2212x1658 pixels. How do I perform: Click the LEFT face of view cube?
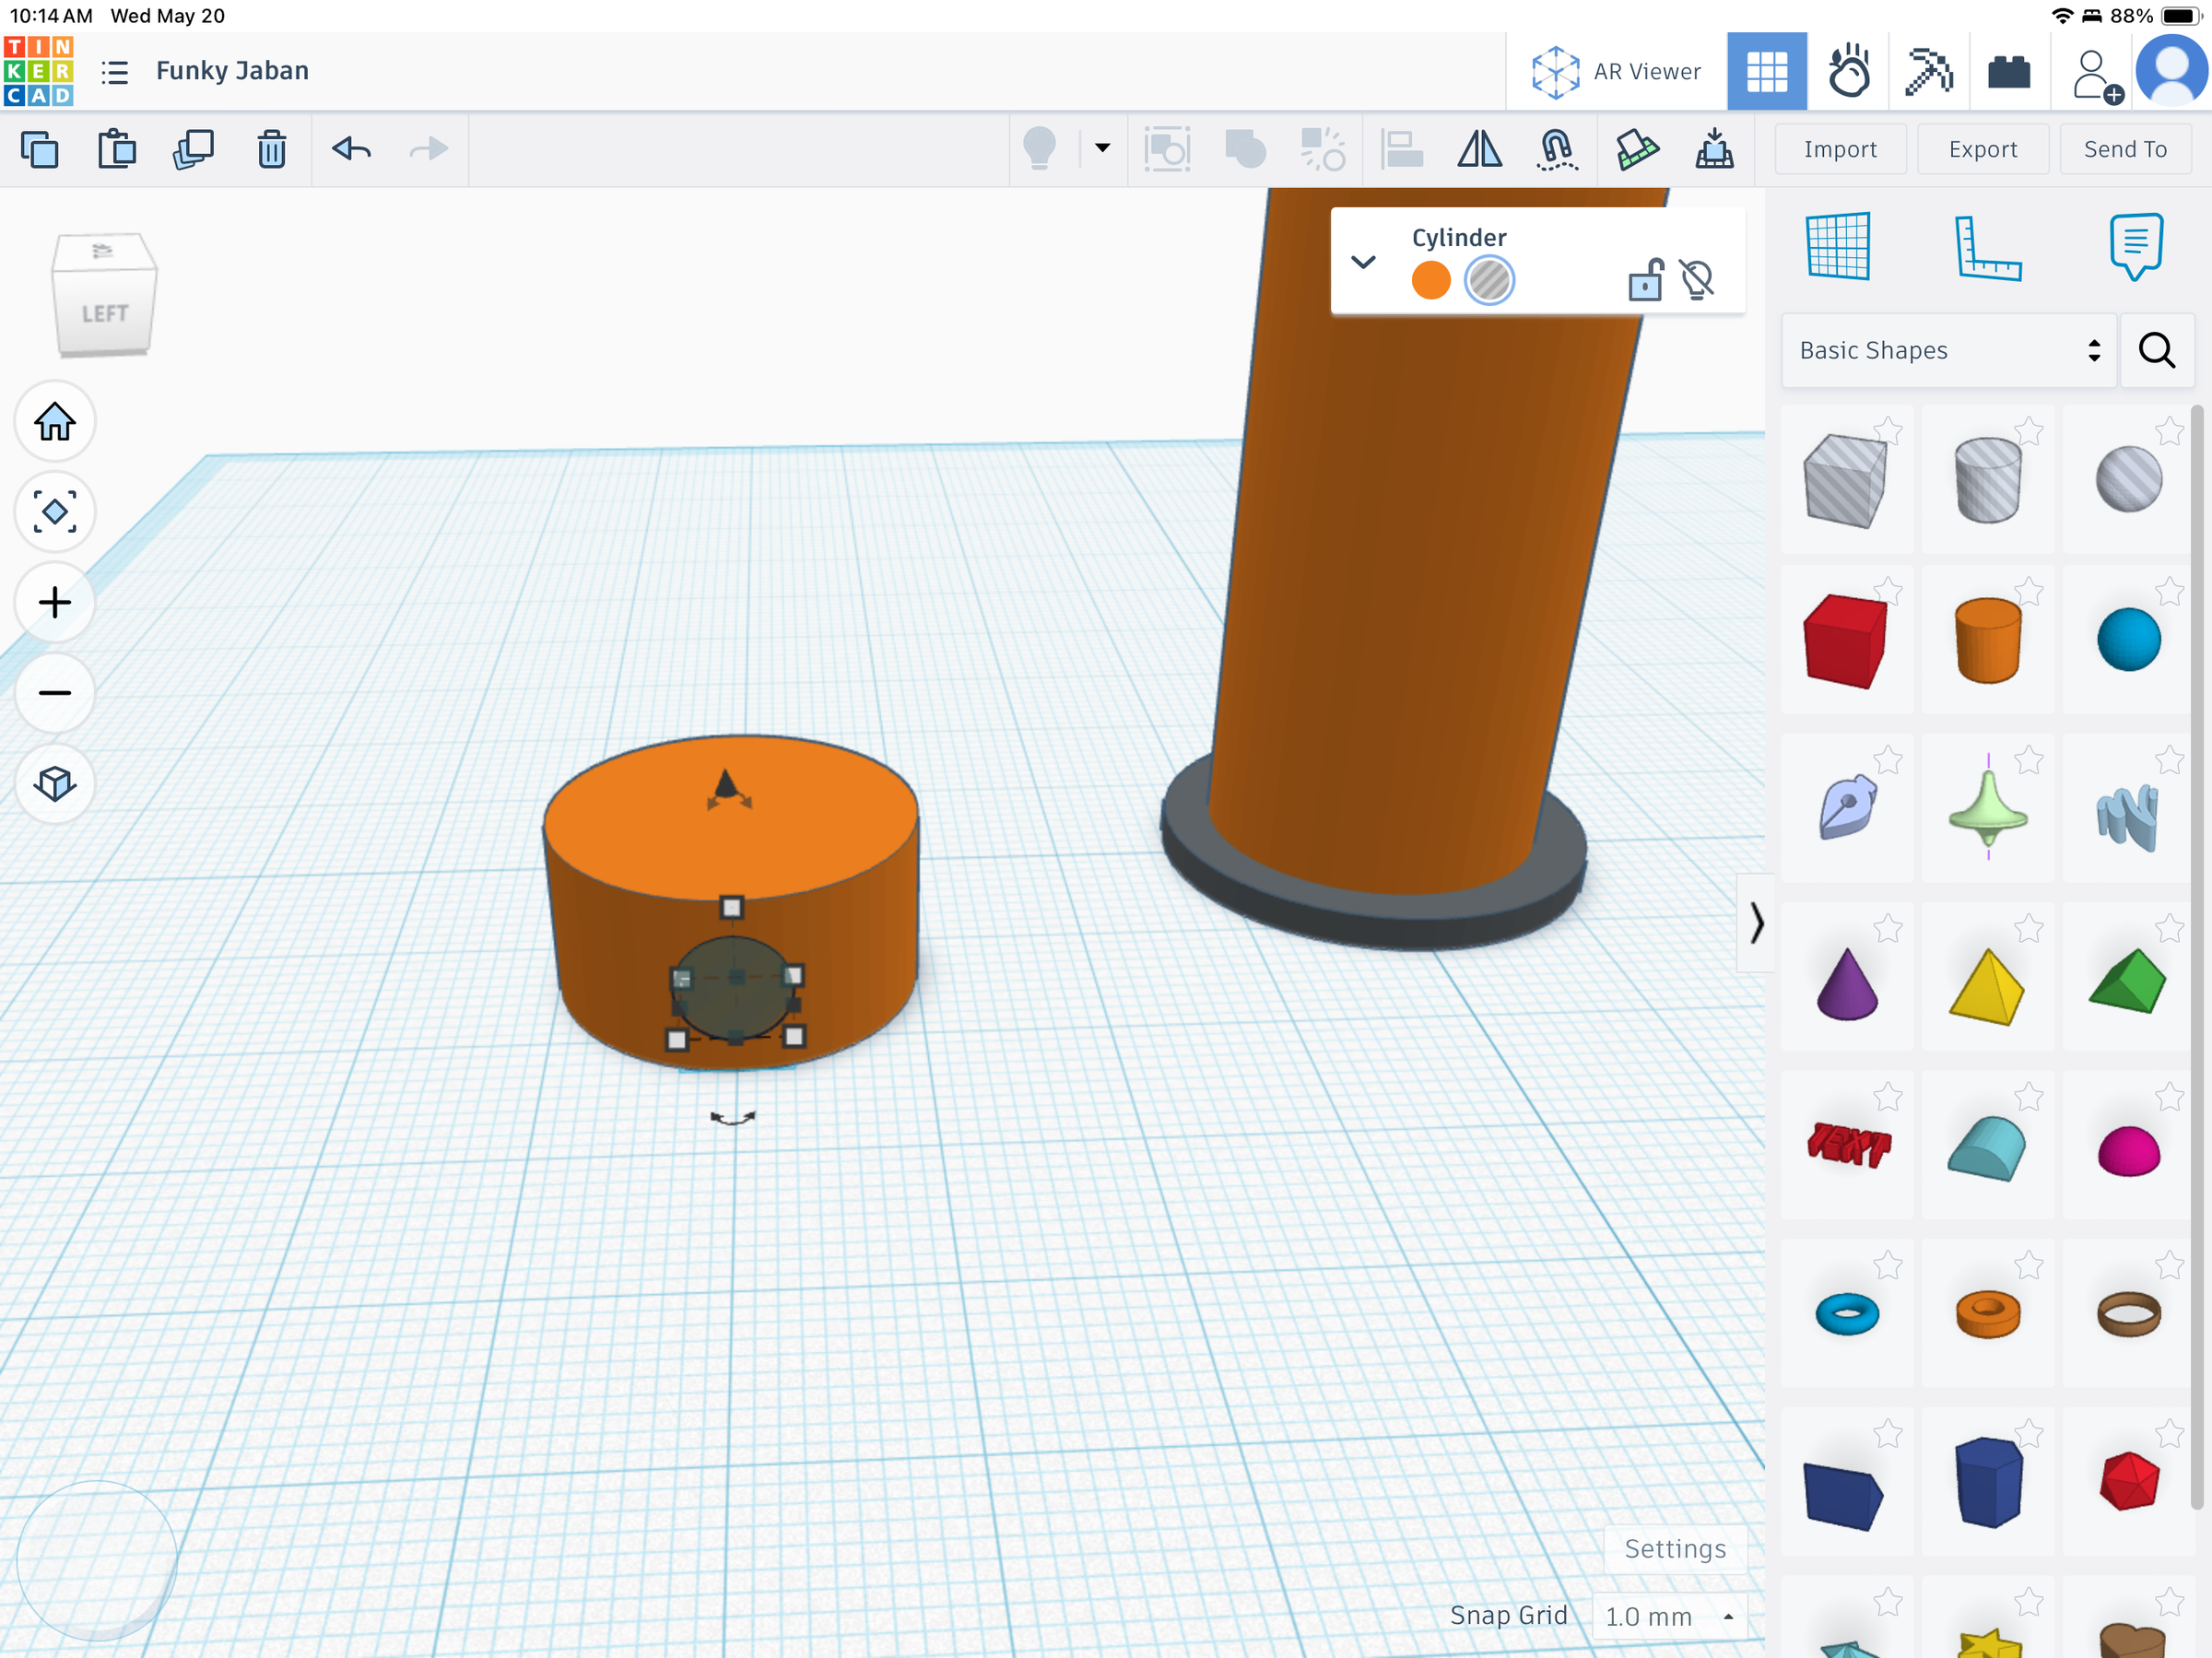(x=104, y=313)
